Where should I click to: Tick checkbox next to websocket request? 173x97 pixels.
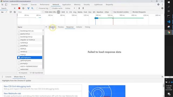(x=19, y=70)
